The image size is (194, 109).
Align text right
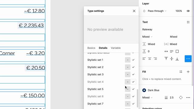(x=155, y=59)
